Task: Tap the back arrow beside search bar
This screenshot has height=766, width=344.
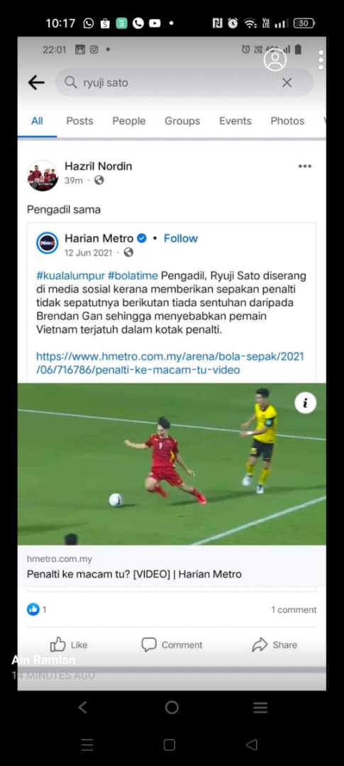Action: [36, 82]
